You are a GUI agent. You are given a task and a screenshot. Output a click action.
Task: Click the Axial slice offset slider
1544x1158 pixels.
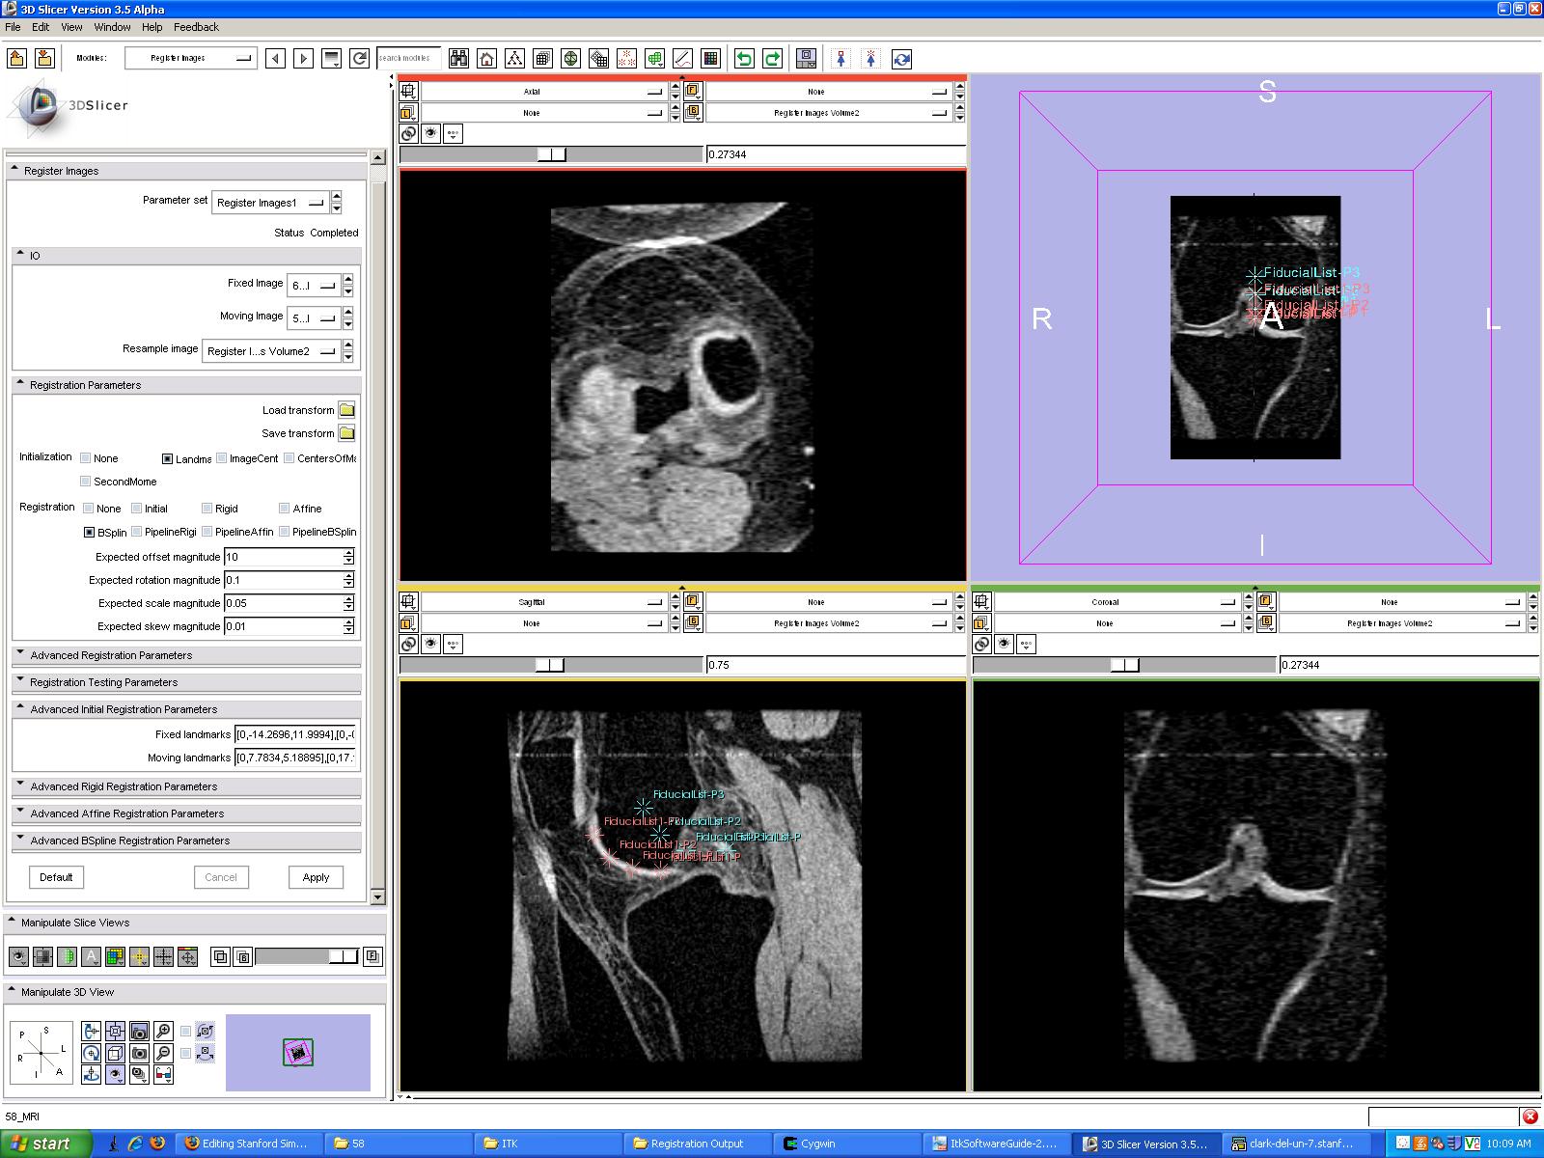551,154
